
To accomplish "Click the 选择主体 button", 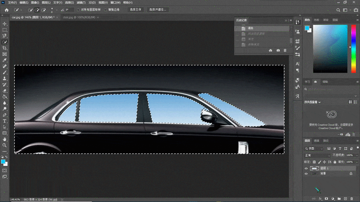I will pos(136,10).
